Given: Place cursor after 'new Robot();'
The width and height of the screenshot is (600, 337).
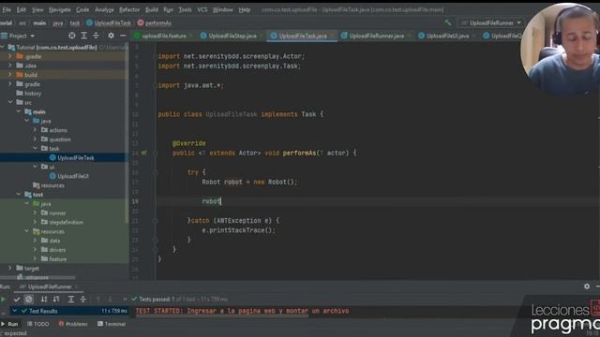Looking at the screenshot, I should [298, 182].
